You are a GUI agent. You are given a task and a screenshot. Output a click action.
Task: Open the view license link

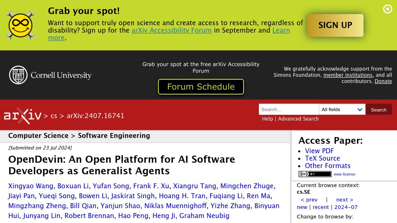coord(344,174)
